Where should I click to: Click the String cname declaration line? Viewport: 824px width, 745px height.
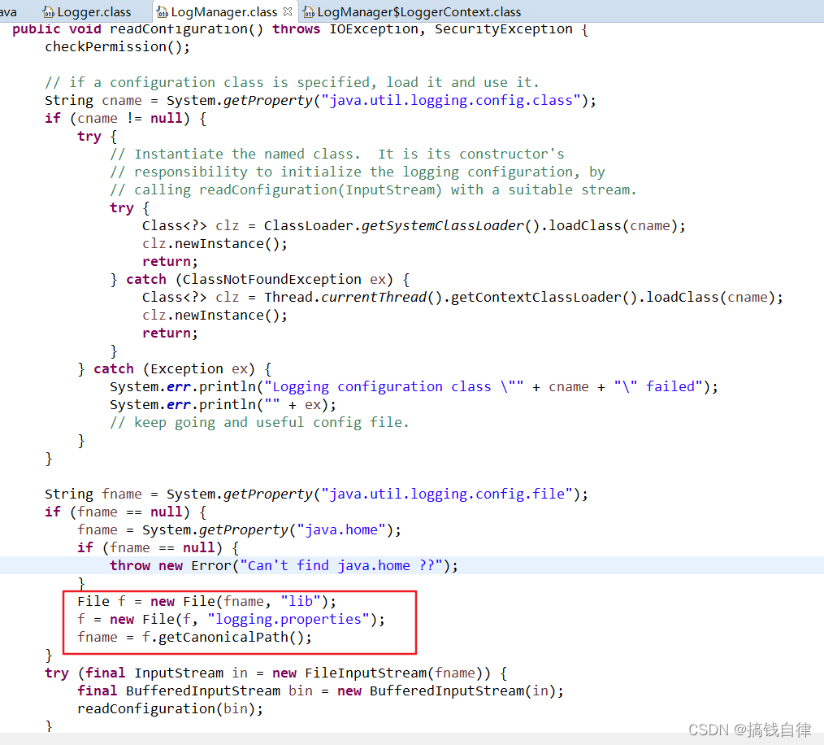click(x=320, y=101)
